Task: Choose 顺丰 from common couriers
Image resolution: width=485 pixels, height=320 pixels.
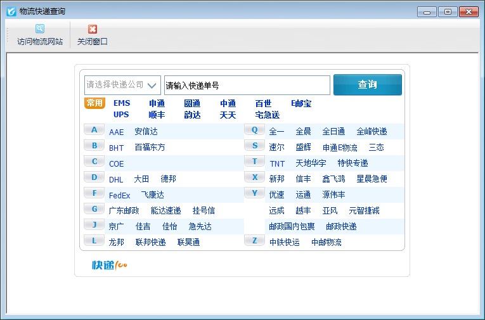Action: [157, 115]
